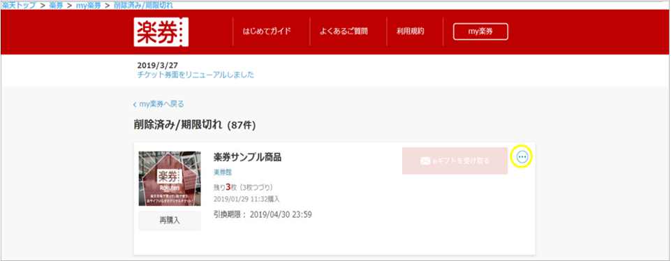Click the eギフトを受け取る button

point(455,161)
